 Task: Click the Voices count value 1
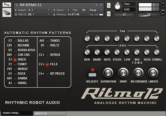point(68,10)
